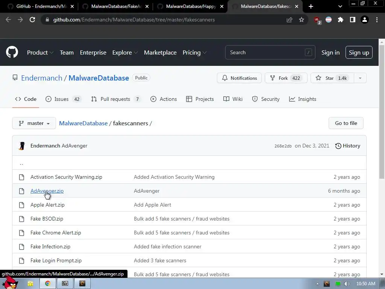
Task: Bookmark this page with the star icon
Action: coord(302,20)
